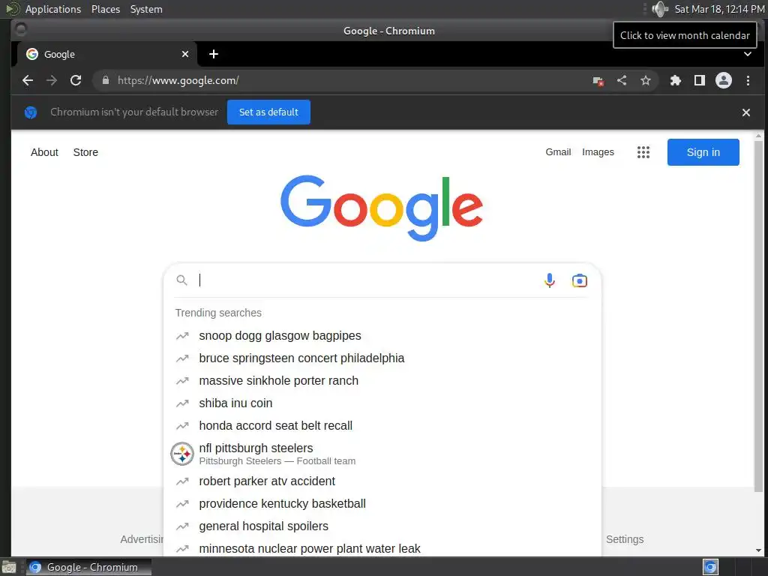Screen dimensions: 768x576
Task: Select 'bruce springsteen concert philadelphia' suggestion
Action: [x=382, y=358]
